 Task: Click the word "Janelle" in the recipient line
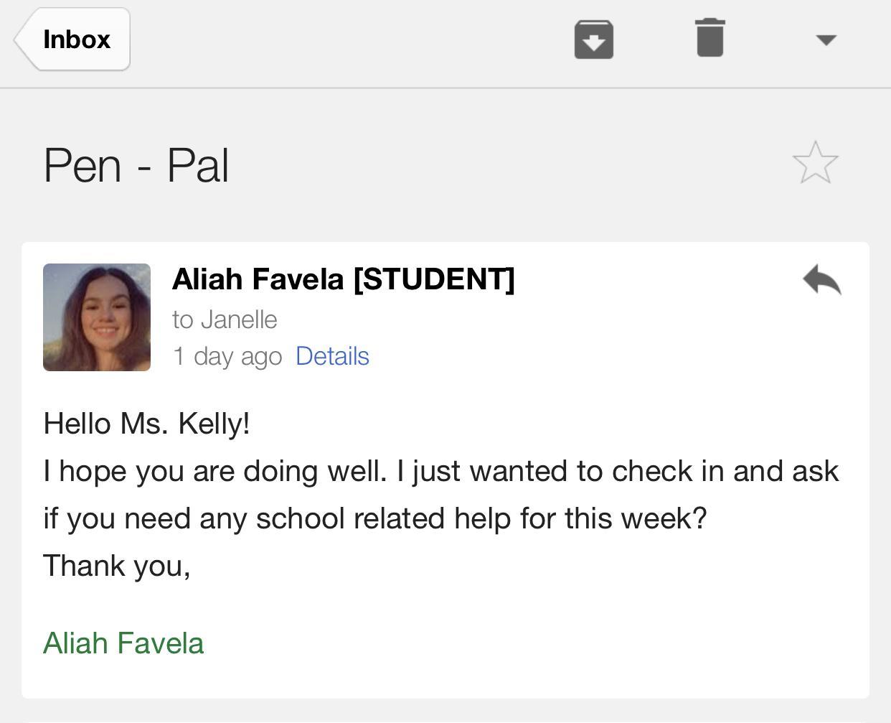click(239, 319)
